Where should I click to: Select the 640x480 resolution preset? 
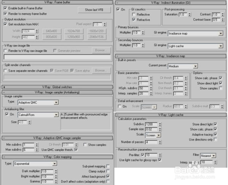pyautogui.click(x=52, y=31)
